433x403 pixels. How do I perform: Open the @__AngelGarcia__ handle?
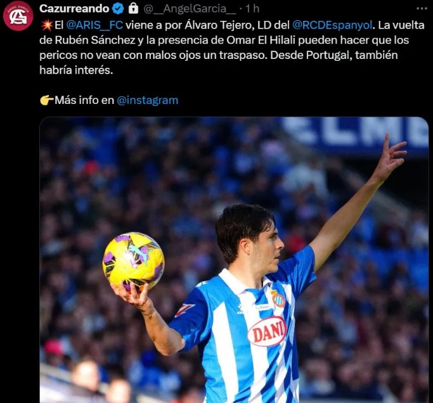click(x=190, y=9)
